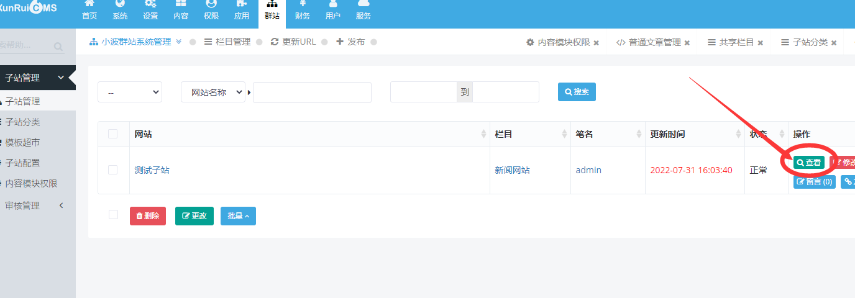The width and height of the screenshot is (855, 298).
Task: Check the 测试子站 row checkbox
Action: [x=112, y=169]
